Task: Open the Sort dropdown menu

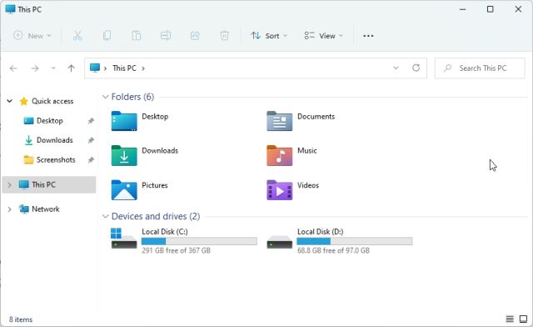Action: [269, 35]
